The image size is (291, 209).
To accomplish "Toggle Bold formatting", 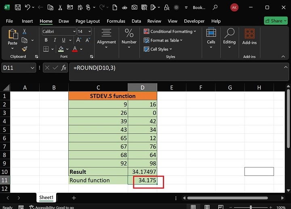I will [46, 40].
